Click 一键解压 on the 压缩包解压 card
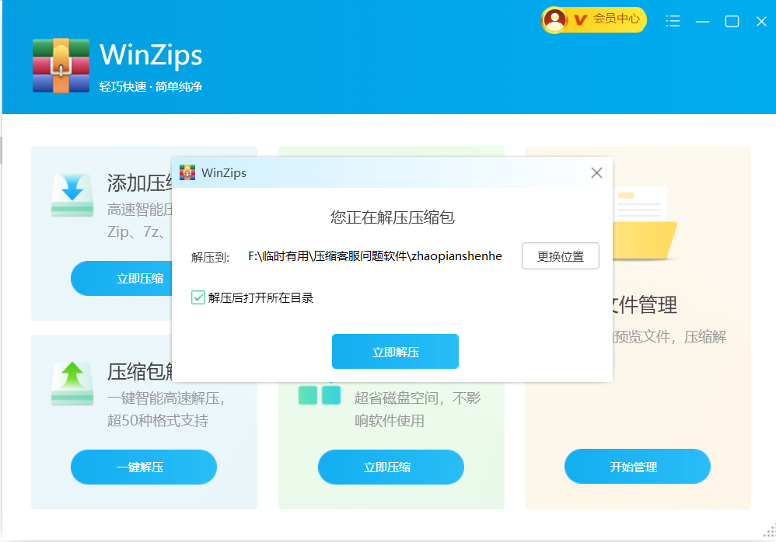This screenshot has width=776, height=542. pos(143,467)
